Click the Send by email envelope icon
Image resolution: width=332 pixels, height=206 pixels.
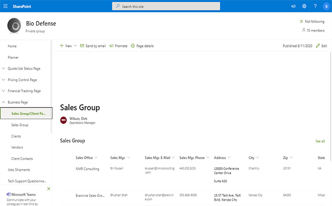tap(82, 45)
